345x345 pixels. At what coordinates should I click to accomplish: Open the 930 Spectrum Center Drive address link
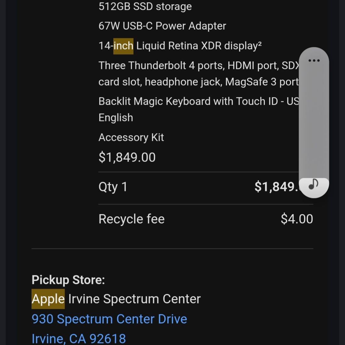(x=109, y=319)
